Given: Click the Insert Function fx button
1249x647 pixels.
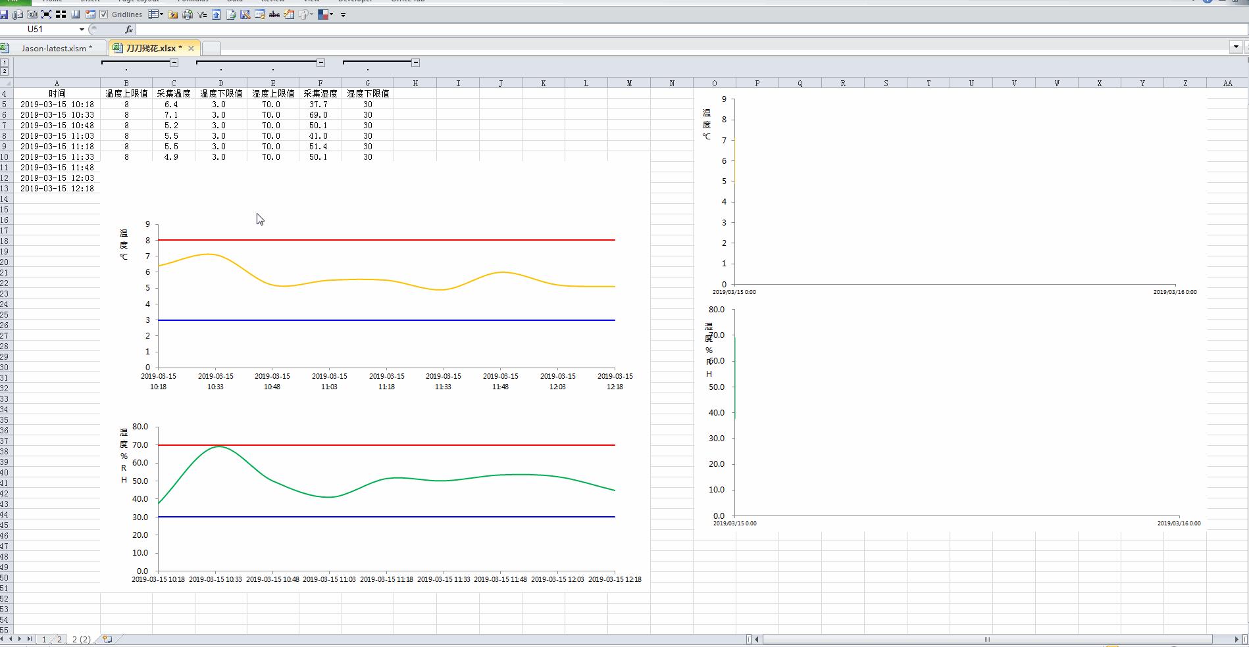Looking at the screenshot, I should coord(129,29).
